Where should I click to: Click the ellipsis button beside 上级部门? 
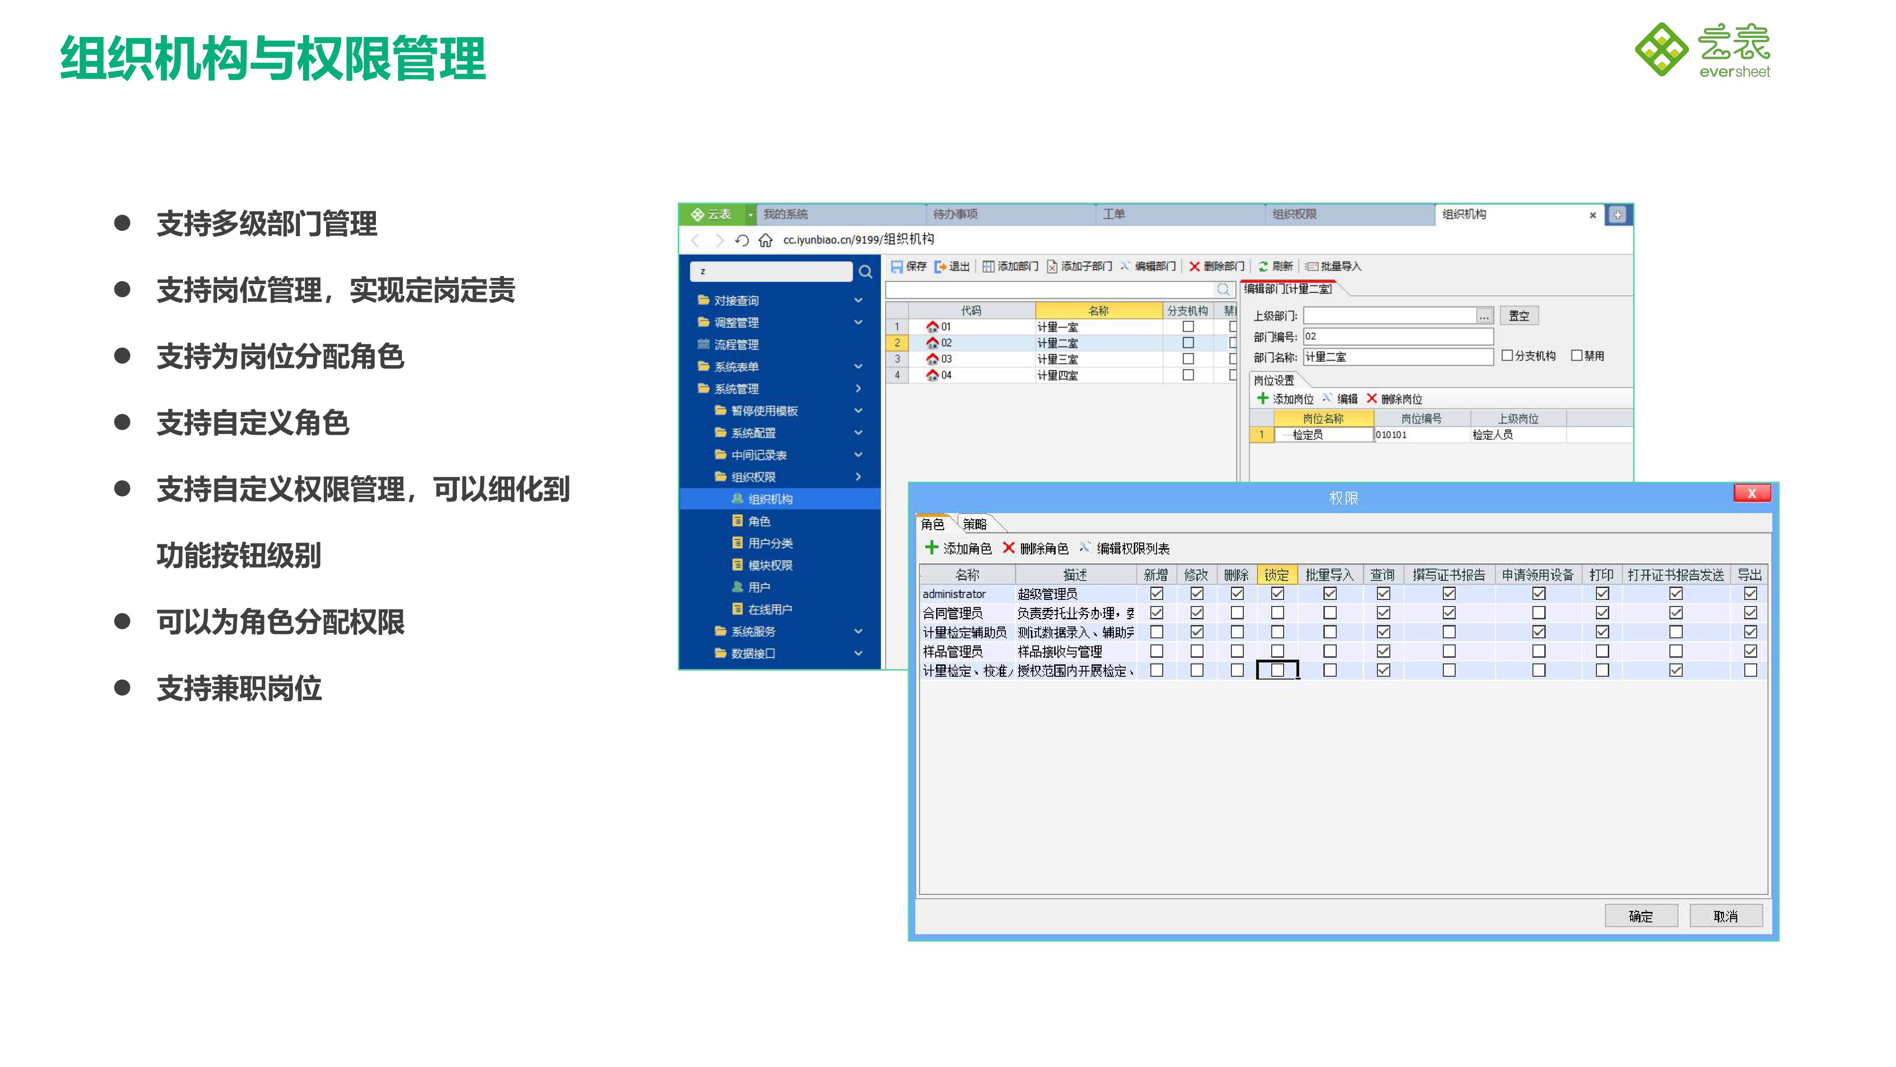(1485, 317)
